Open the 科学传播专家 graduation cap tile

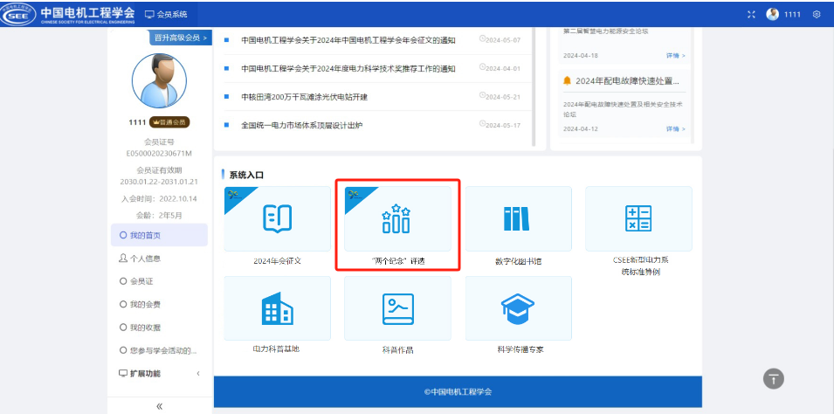coord(518,308)
